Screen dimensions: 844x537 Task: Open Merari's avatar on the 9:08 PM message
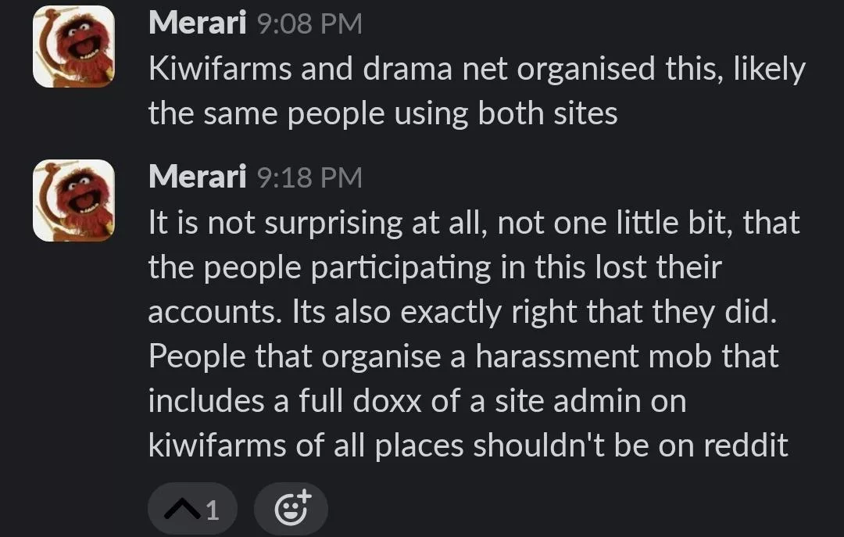click(x=73, y=46)
